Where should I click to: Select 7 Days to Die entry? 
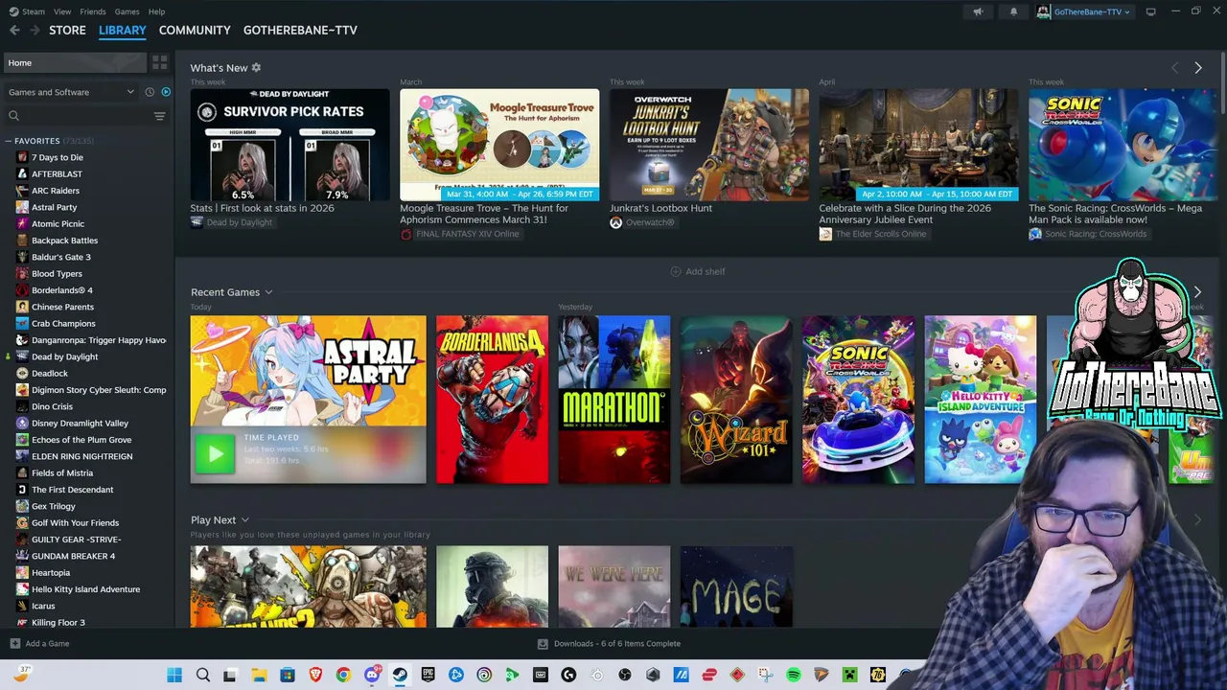58,157
